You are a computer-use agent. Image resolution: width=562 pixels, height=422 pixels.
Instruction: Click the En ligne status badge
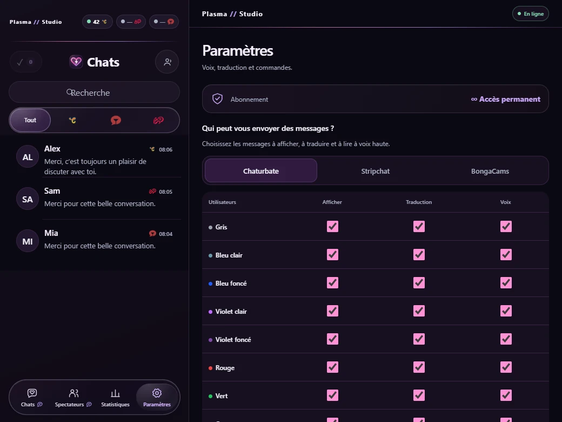531,14
